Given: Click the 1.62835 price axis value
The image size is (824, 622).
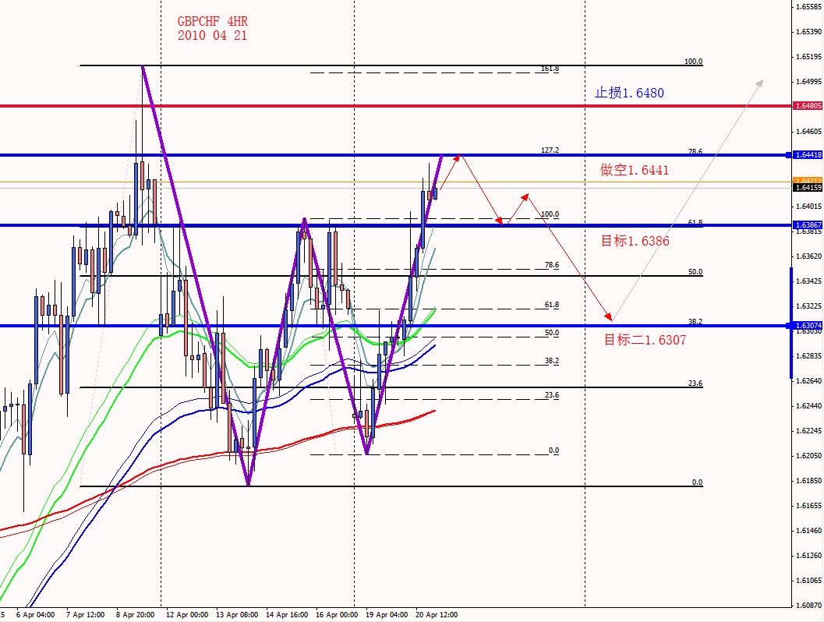Looking at the screenshot, I should click(808, 356).
